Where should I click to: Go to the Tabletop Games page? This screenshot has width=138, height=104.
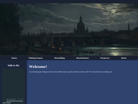(36, 58)
